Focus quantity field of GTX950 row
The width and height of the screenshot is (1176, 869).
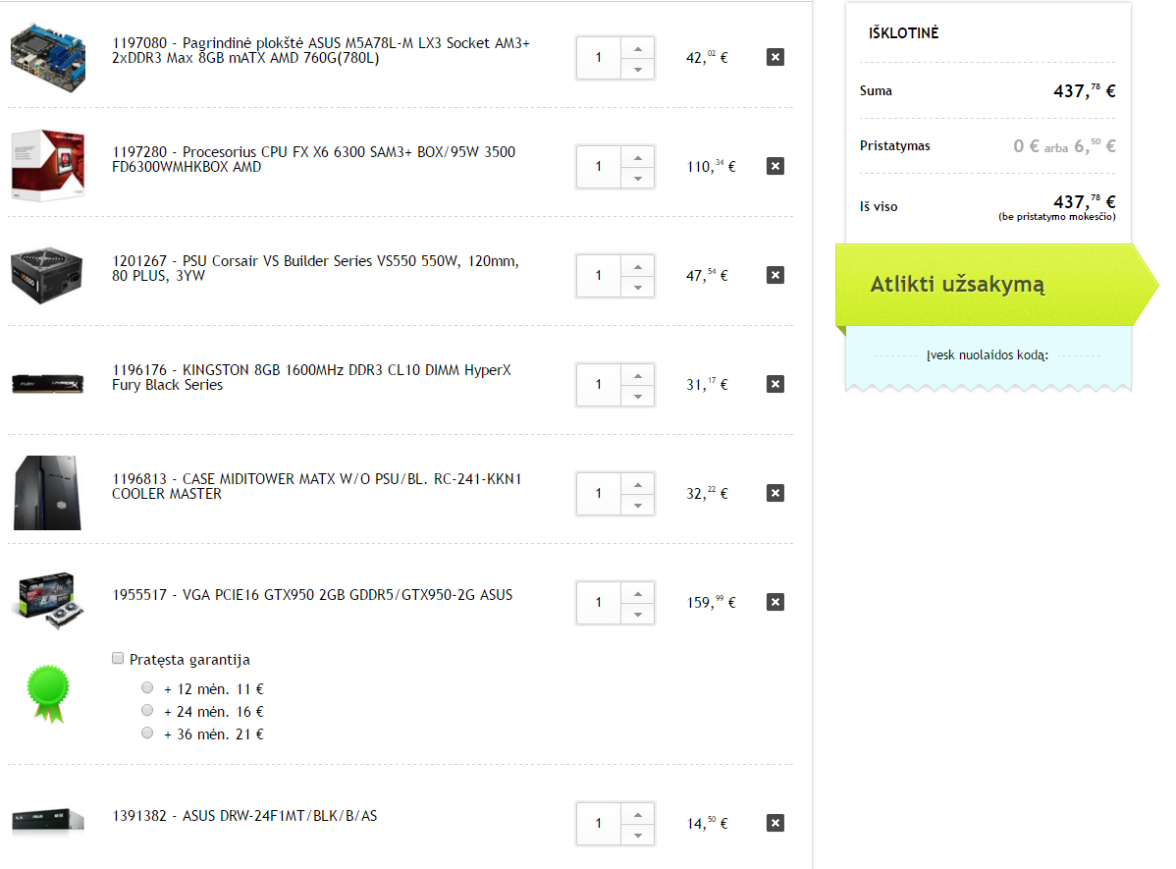pos(599,602)
